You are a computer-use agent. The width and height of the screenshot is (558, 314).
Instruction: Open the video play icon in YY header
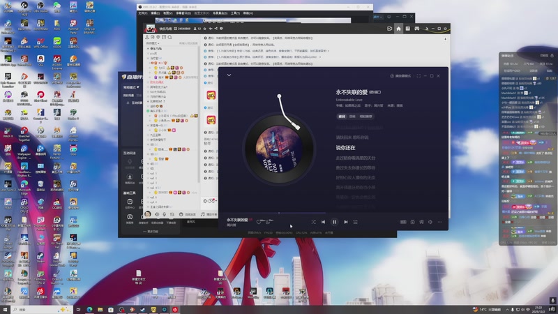click(389, 29)
